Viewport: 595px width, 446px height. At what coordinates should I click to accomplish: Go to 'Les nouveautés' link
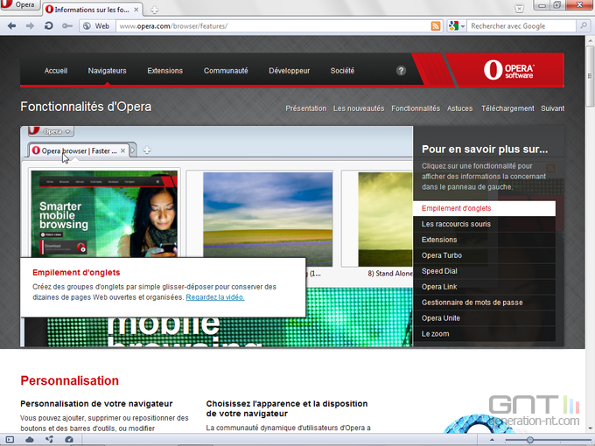coord(359,108)
